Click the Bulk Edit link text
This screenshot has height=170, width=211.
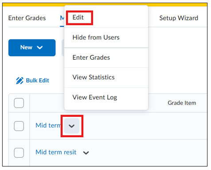38,81
